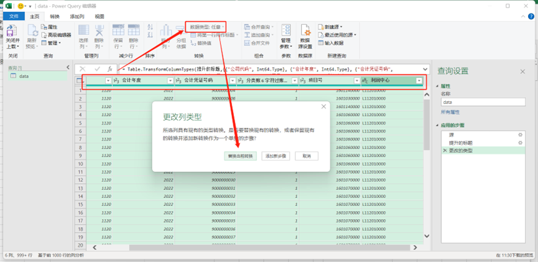Viewport: 538px width, 262px height.
Task: Collapse the 查询 queries pane
Action: tap(68, 68)
